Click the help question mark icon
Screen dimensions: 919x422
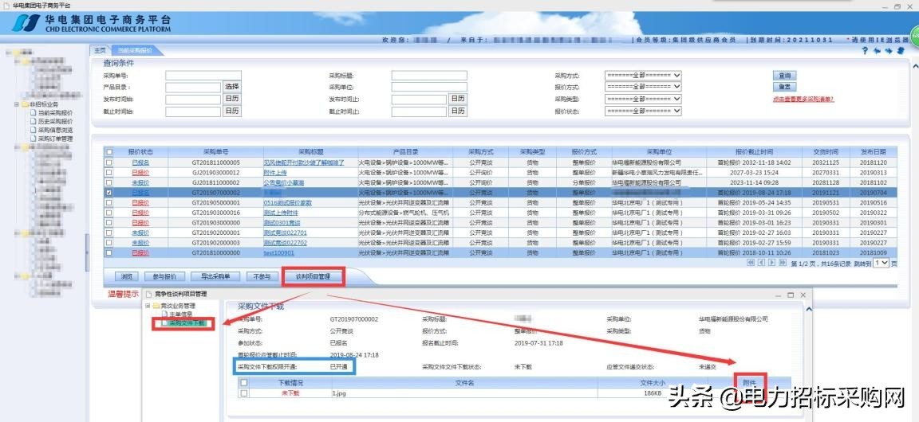point(865,51)
